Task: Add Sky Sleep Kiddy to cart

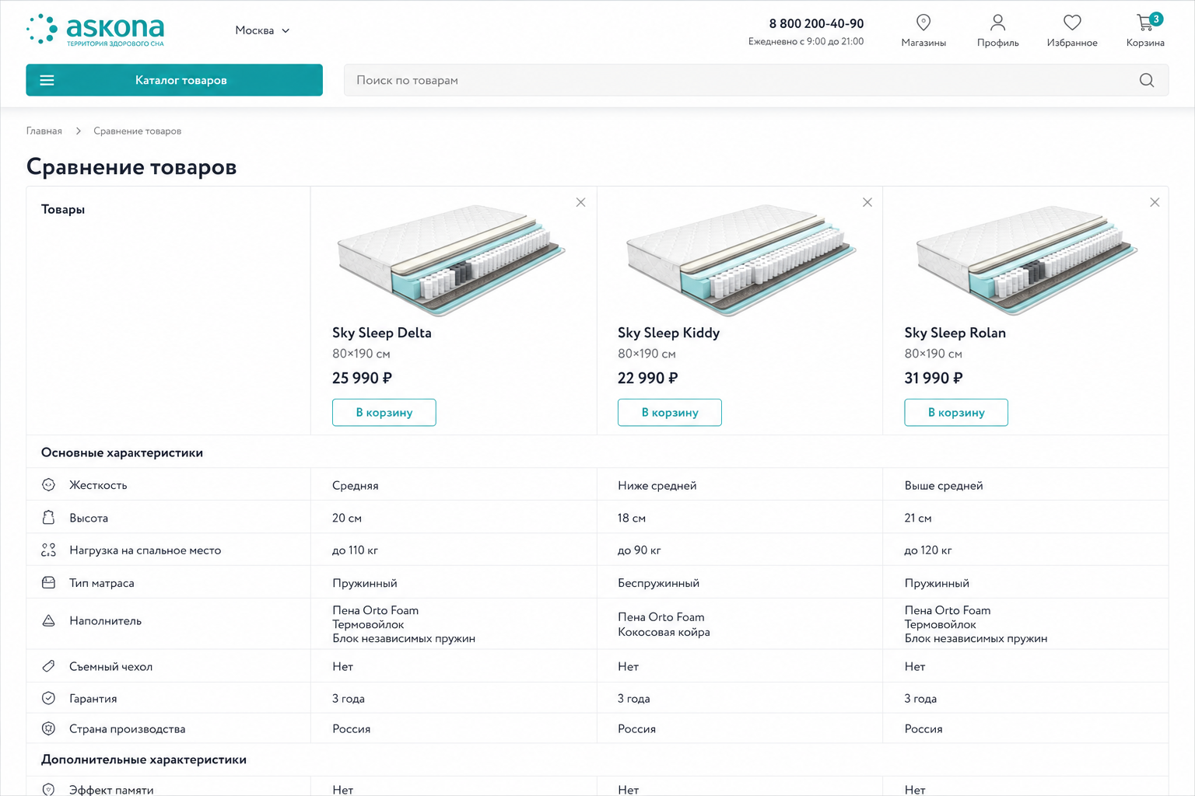Action: click(670, 412)
